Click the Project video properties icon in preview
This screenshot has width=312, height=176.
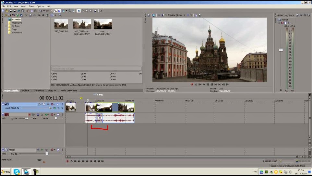(x=149, y=15)
